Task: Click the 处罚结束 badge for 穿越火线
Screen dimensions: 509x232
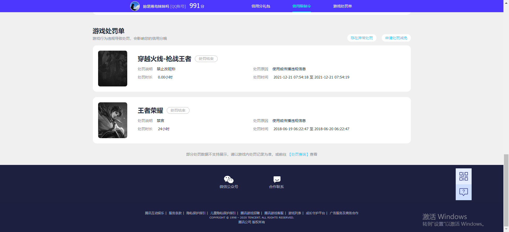Action: coord(206,59)
